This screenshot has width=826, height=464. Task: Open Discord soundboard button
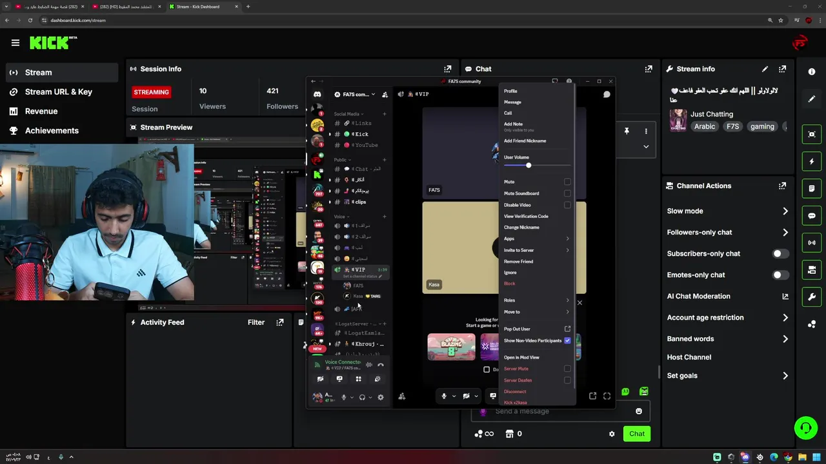(x=378, y=379)
